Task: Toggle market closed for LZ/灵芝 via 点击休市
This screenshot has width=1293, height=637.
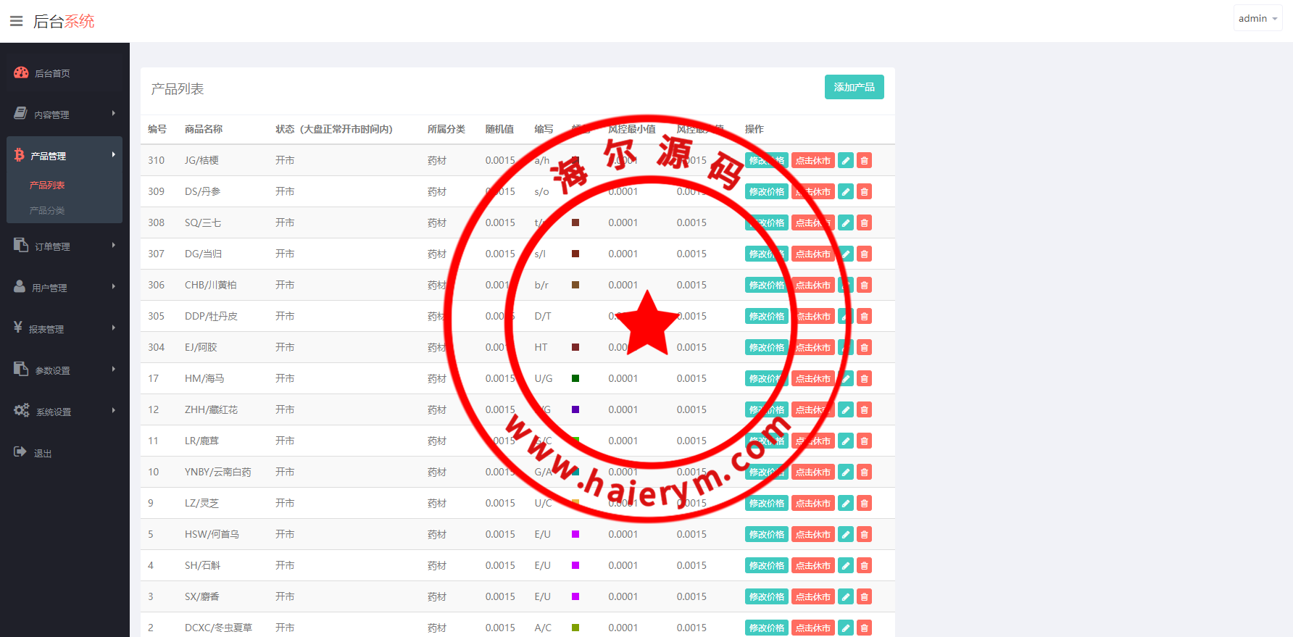Action: (x=812, y=503)
